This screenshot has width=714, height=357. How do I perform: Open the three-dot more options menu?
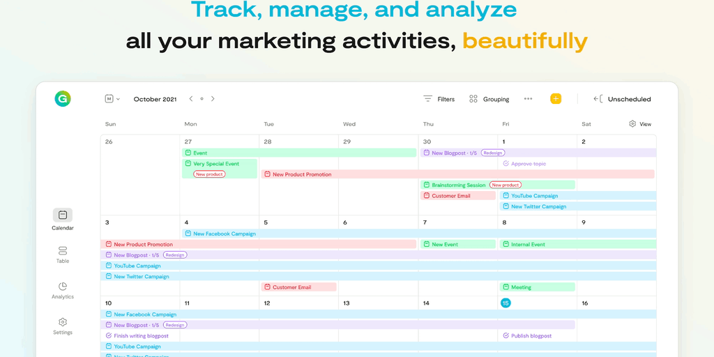pyautogui.click(x=528, y=99)
